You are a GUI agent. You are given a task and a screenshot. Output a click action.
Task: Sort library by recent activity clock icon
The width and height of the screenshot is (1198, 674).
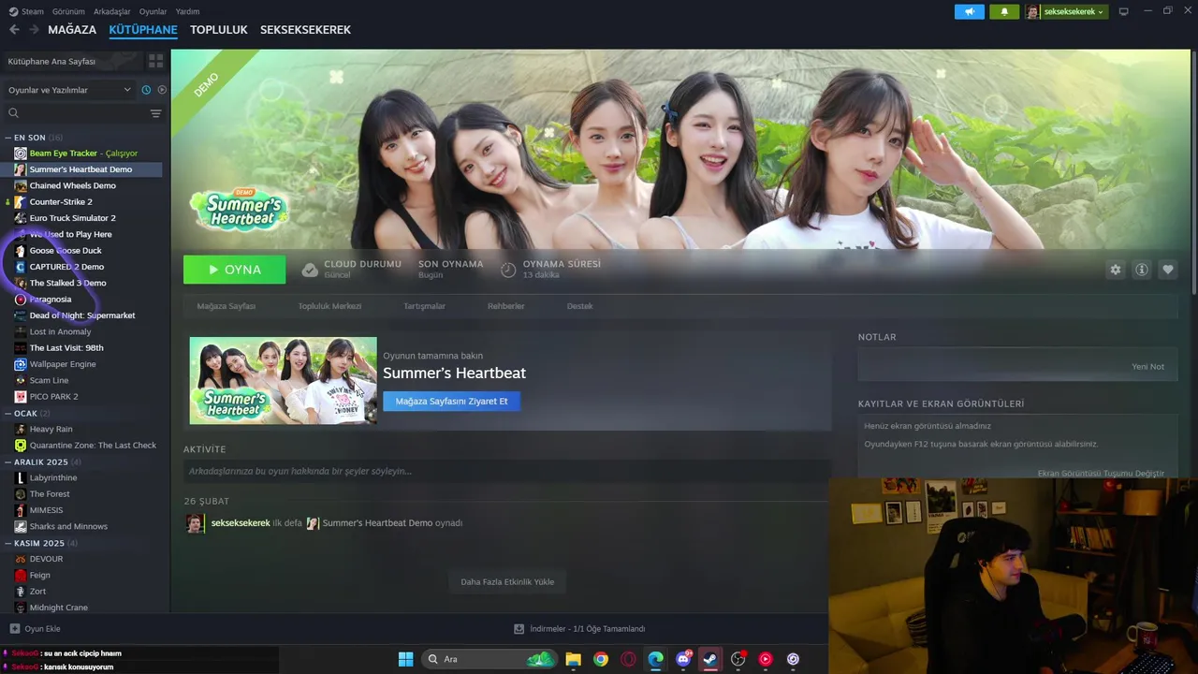[x=146, y=90]
